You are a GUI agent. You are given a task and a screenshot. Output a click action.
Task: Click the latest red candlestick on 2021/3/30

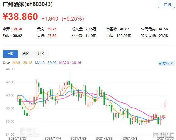coord(165,105)
